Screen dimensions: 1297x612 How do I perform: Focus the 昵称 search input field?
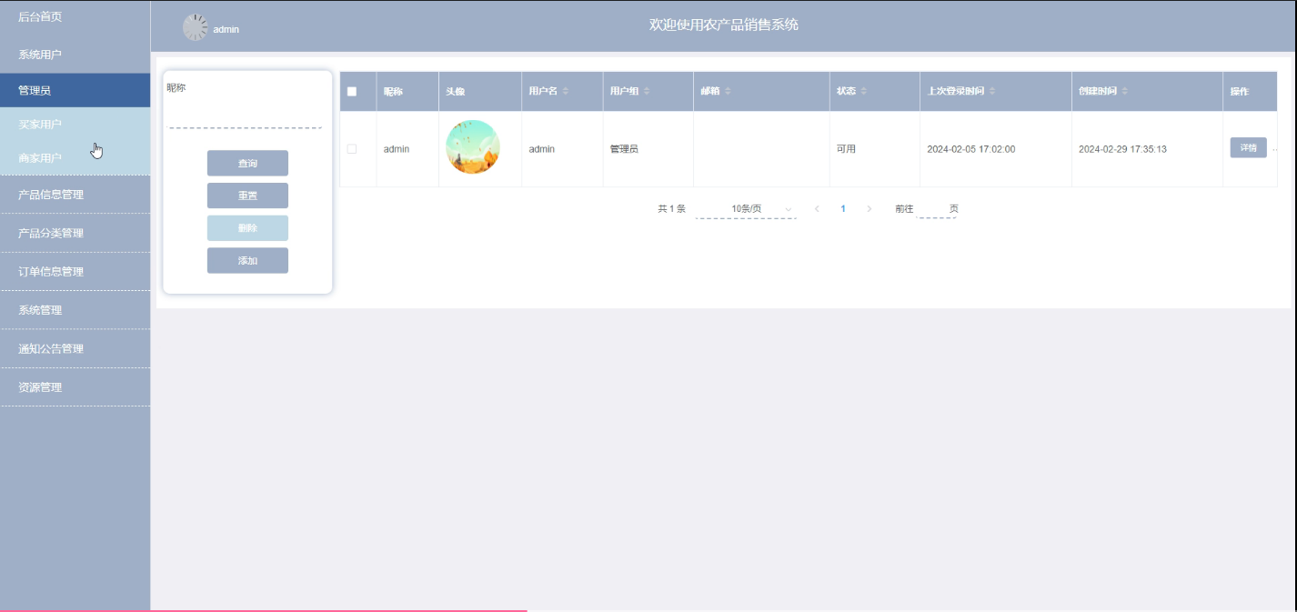tap(246, 116)
